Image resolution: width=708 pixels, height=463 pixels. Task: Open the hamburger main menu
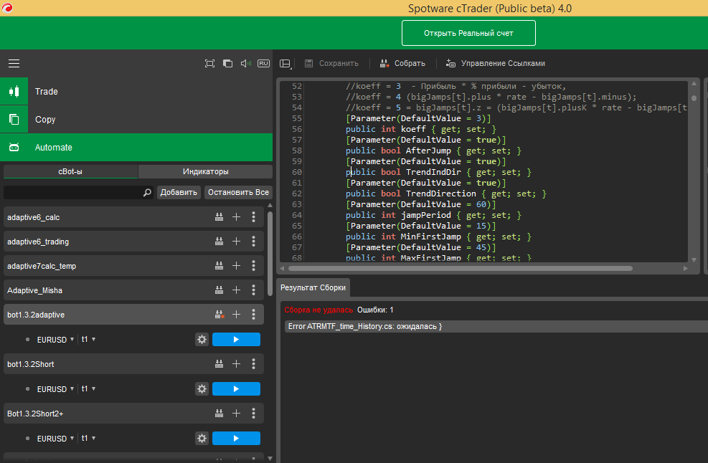(x=14, y=64)
